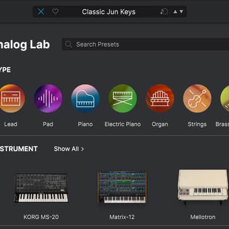229x229 pixels.
Task: Favorite the preset with the heart icon
Action: 56,11
